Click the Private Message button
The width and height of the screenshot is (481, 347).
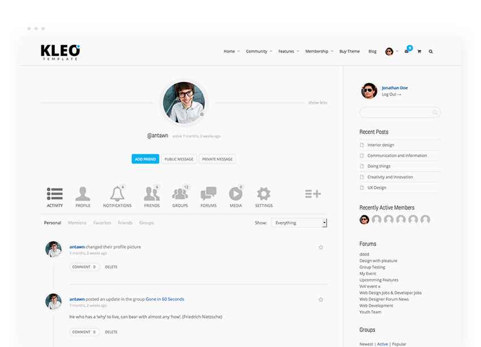(218, 159)
